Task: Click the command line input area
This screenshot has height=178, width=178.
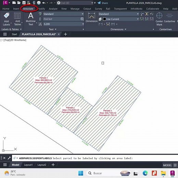Action: (x=95, y=158)
